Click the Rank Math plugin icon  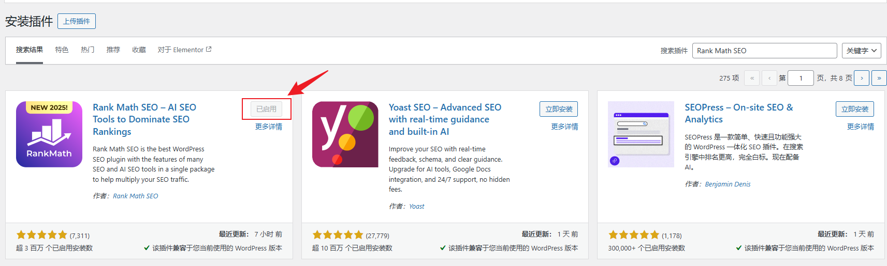tap(49, 134)
